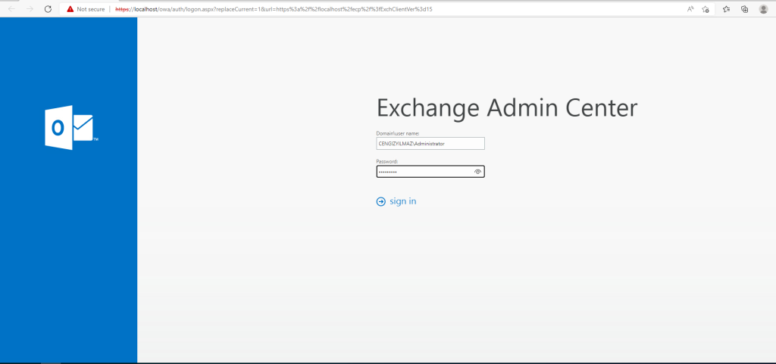The height and width of the screenshot is (364, 776).
Task: Click the Domain\user name label
Action: [398, 133]
